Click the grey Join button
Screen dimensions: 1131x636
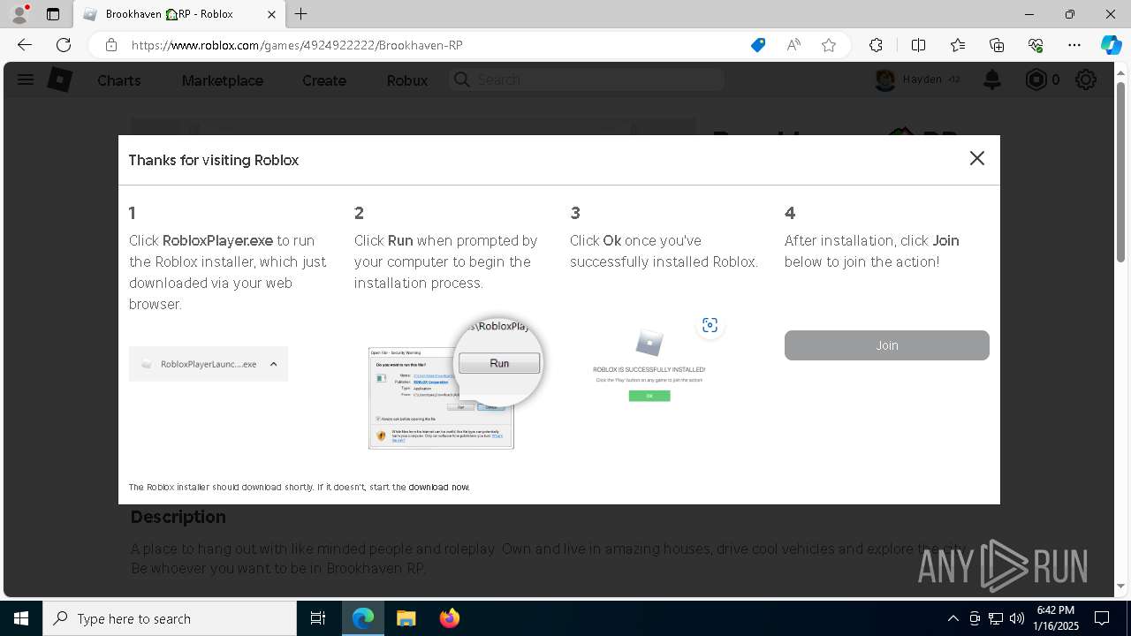[886, 345]
